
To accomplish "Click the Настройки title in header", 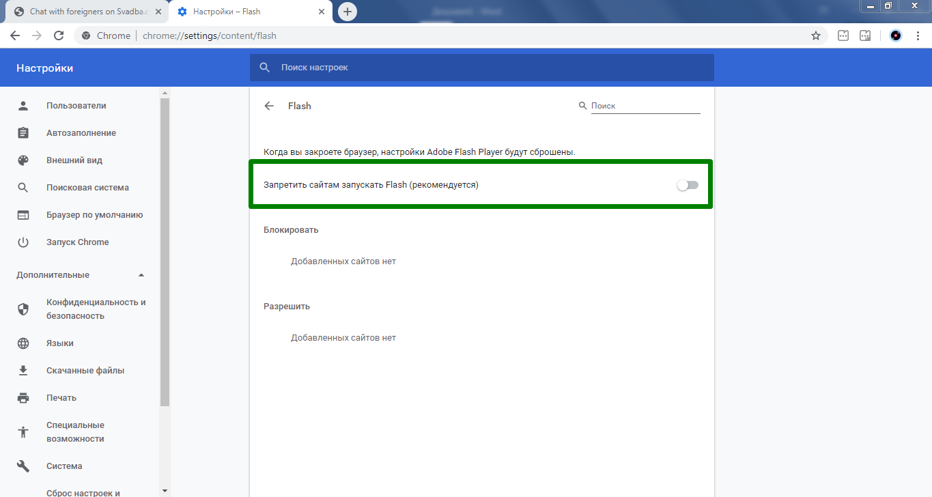I will point(45,68).
